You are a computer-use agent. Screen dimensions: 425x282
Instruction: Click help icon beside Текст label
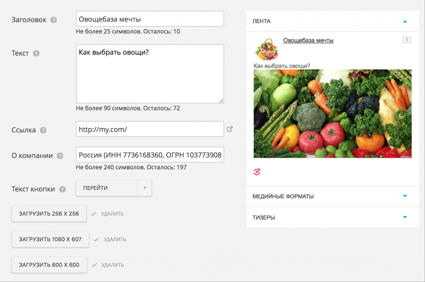(36, 53)
